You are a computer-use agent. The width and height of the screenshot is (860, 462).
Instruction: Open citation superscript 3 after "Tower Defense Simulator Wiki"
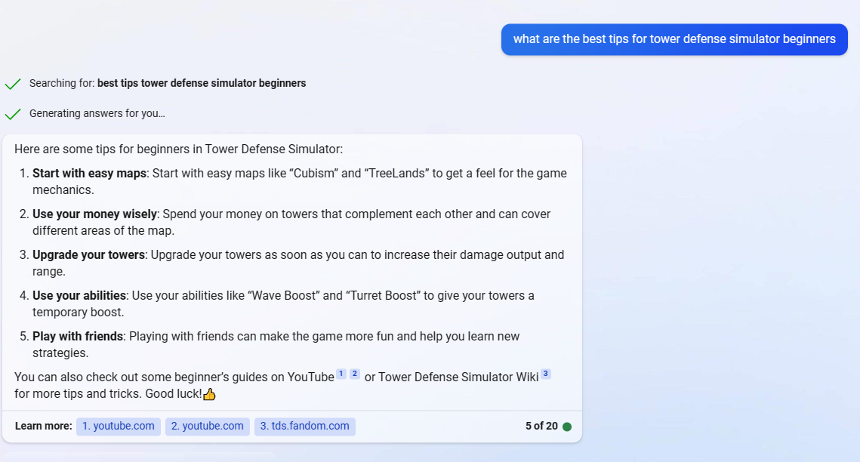click(x=545, y=372)
